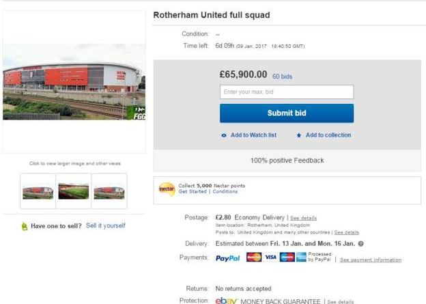
Task: Click the delivery estimate info icon
Action: 361,244
